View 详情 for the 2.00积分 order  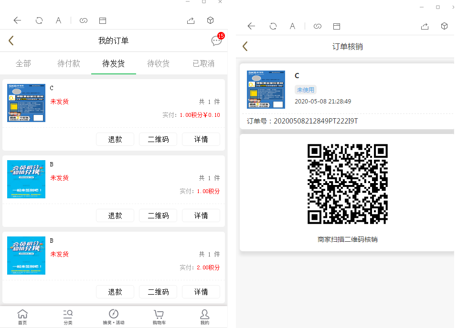(201, 292)
